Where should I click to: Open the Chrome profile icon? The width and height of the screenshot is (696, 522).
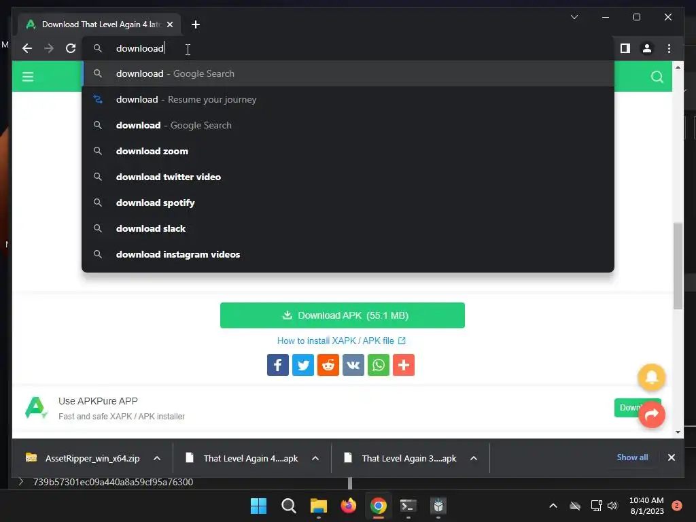[647, 48]
